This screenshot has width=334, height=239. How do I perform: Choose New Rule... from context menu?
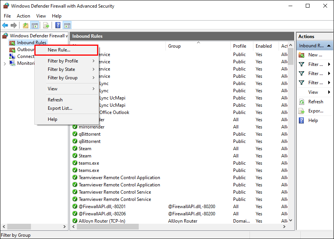[66, 50]
